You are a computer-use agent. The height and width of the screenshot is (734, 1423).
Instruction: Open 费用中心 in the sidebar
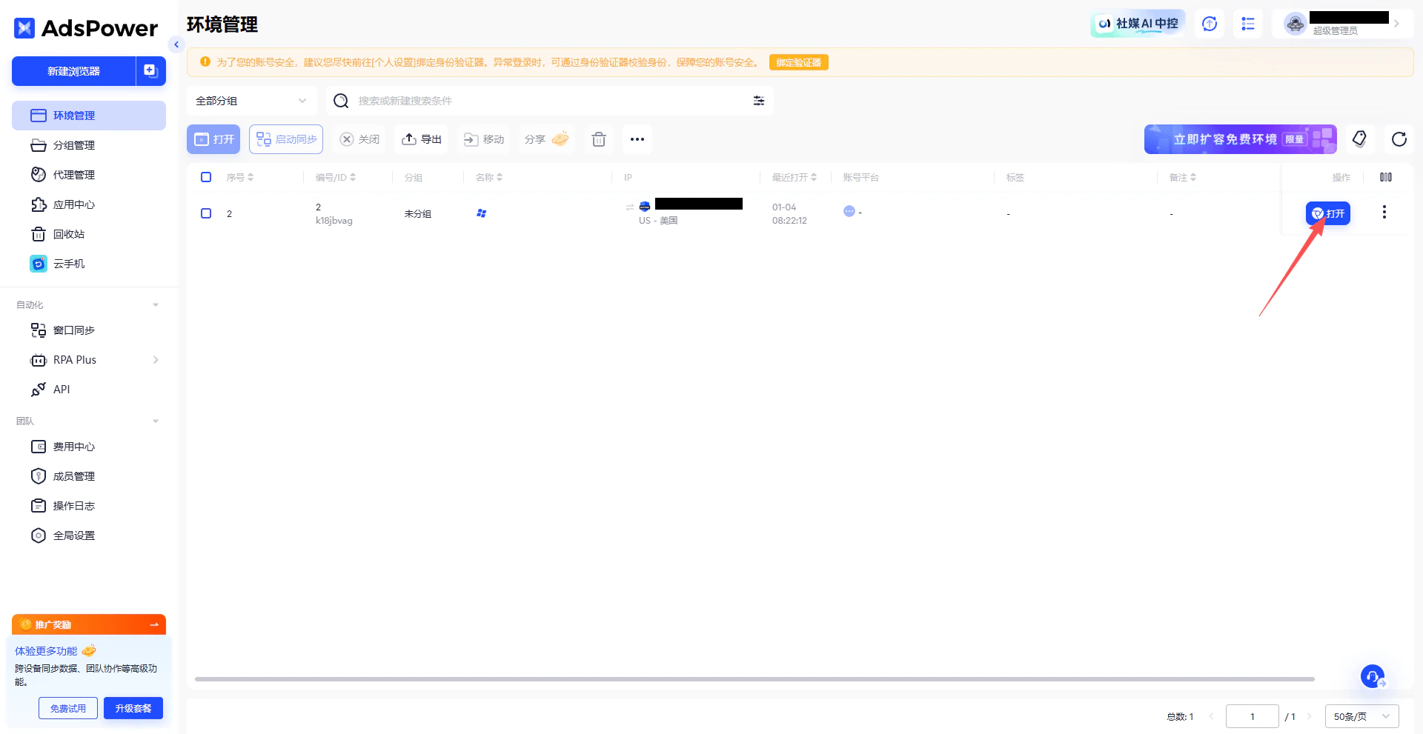89,447
